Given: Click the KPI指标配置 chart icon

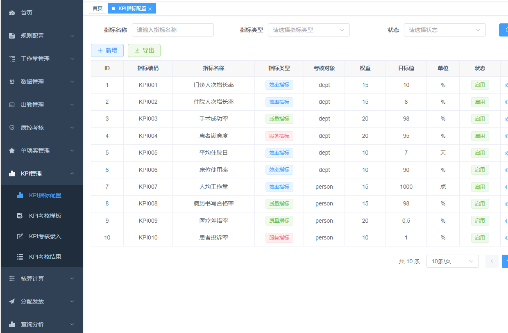Looking at the screenshot, I should point(20,195).
